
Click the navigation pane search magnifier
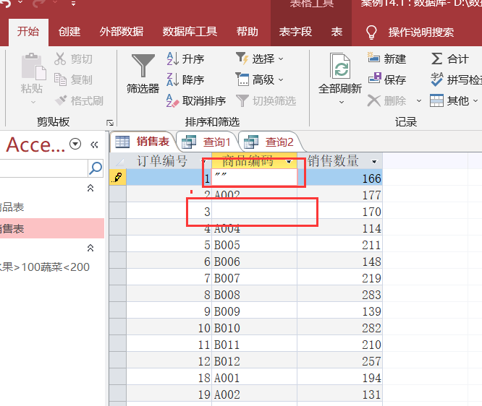pyautogui.click(x=96, y=168)
